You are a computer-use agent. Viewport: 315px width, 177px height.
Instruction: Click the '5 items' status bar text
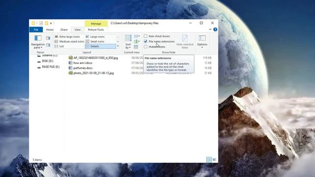coord(37,160)
